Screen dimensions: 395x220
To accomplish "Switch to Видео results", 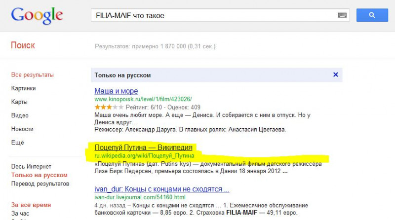I will coord(20,115).
